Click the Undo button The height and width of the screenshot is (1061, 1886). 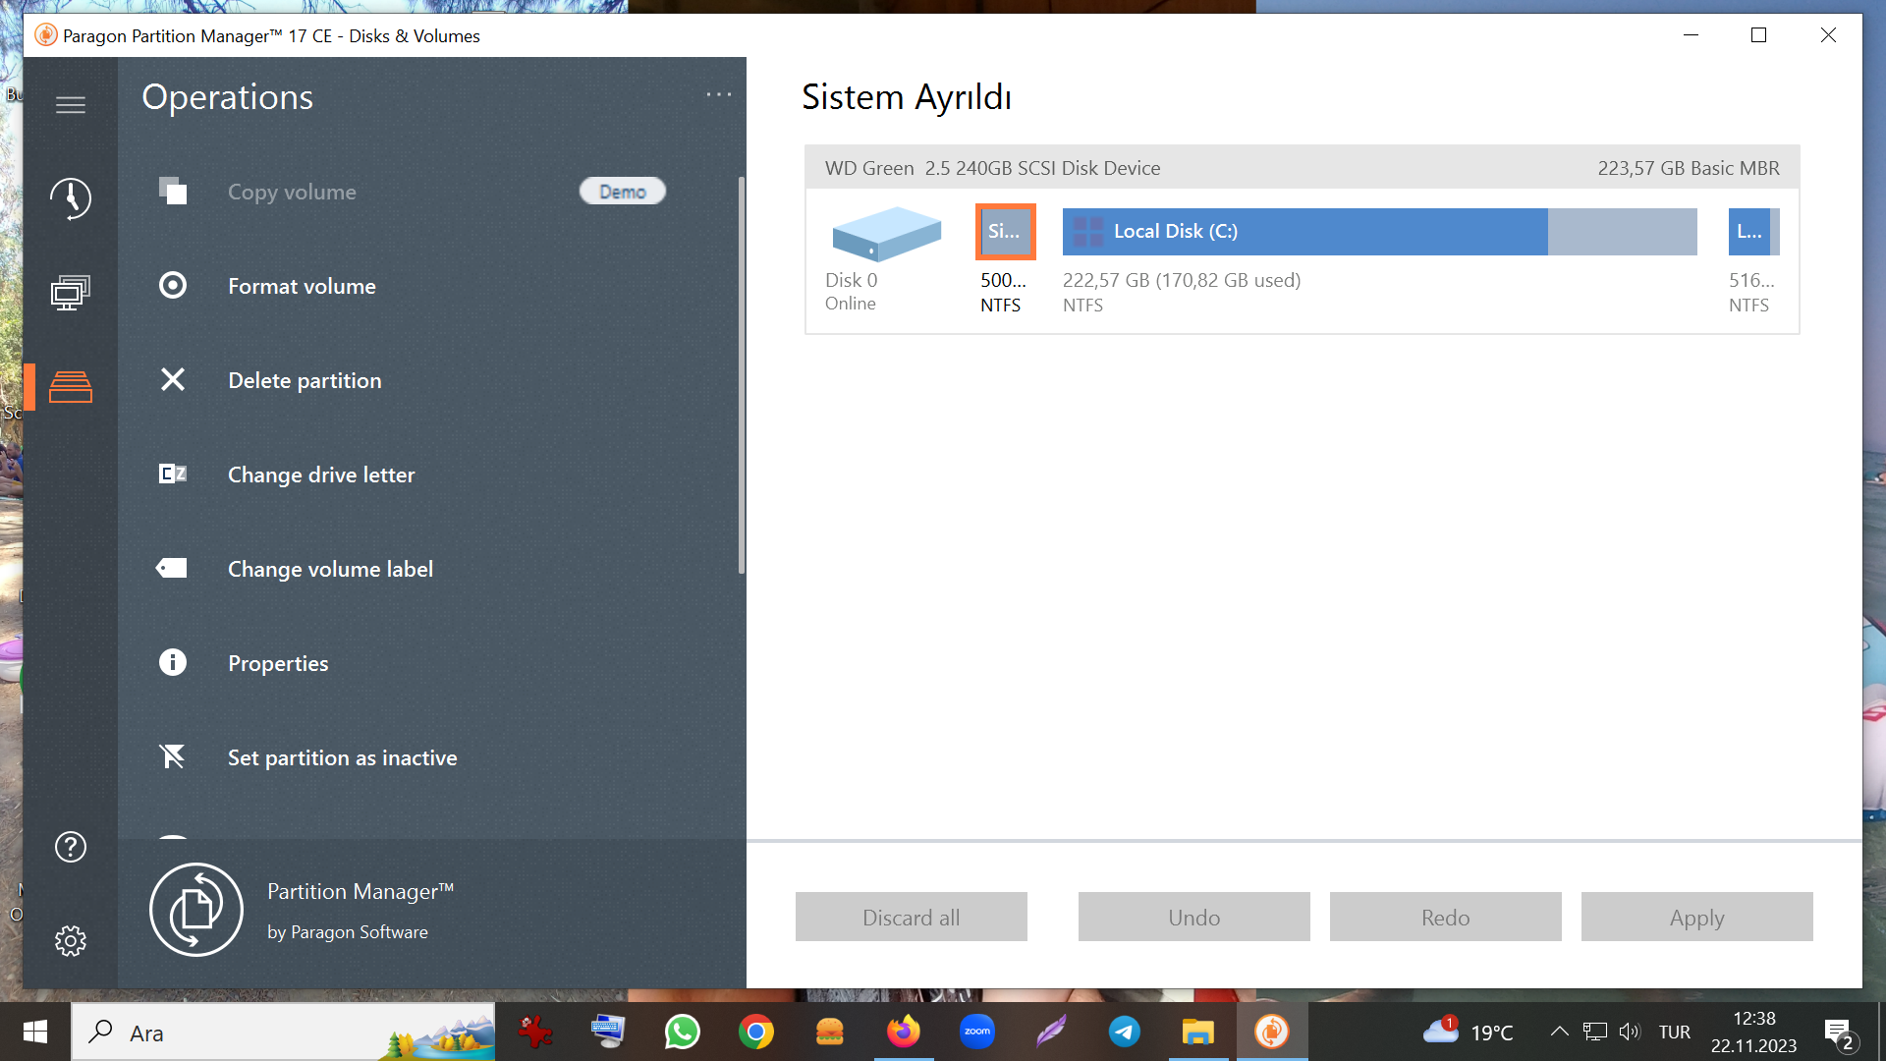click(1194, 917)
